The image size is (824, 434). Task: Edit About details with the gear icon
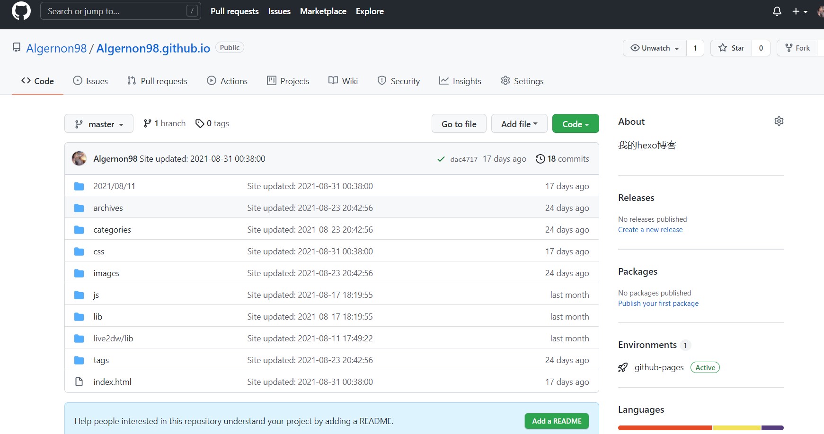click(779, 121)
